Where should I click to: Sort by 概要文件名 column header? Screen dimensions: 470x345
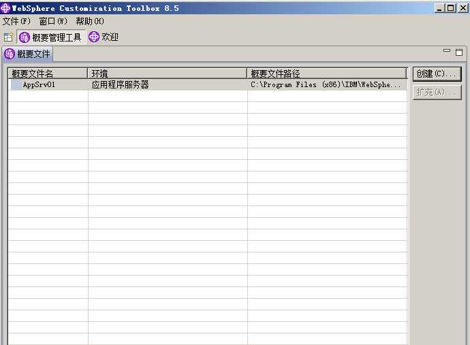click(x=48, y=73)
